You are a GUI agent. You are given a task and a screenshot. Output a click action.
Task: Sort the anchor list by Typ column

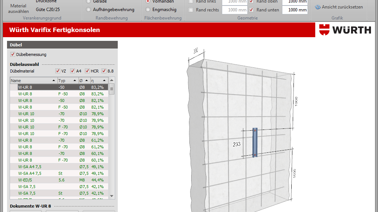point(68,81)
